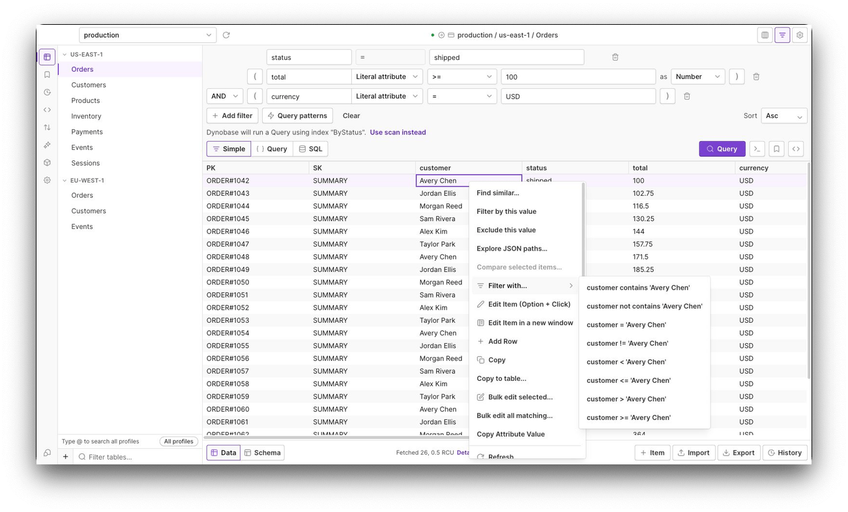Toggle the filter panel icon at top right

pos(782,35)
